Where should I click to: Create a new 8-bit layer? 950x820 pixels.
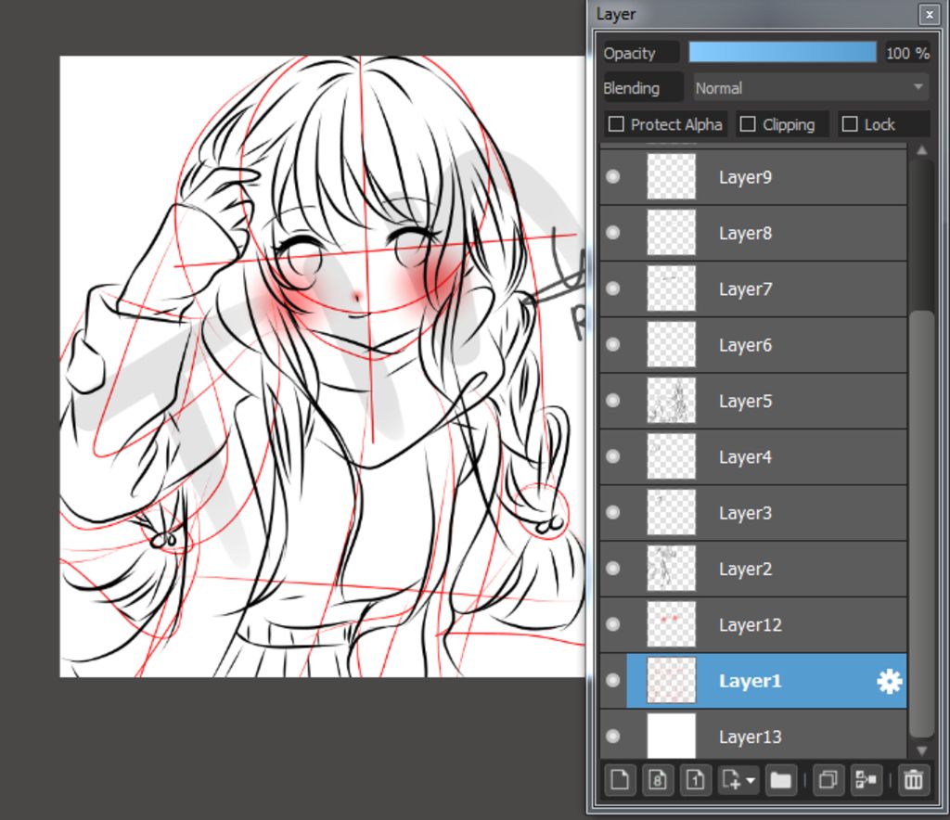(x=658, y=779)
